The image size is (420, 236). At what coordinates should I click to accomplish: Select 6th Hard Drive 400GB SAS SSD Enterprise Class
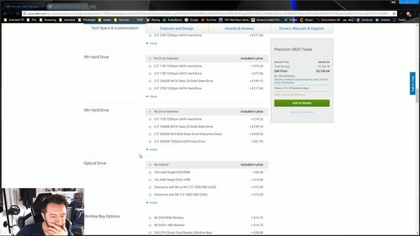click(x=150, y=134)
